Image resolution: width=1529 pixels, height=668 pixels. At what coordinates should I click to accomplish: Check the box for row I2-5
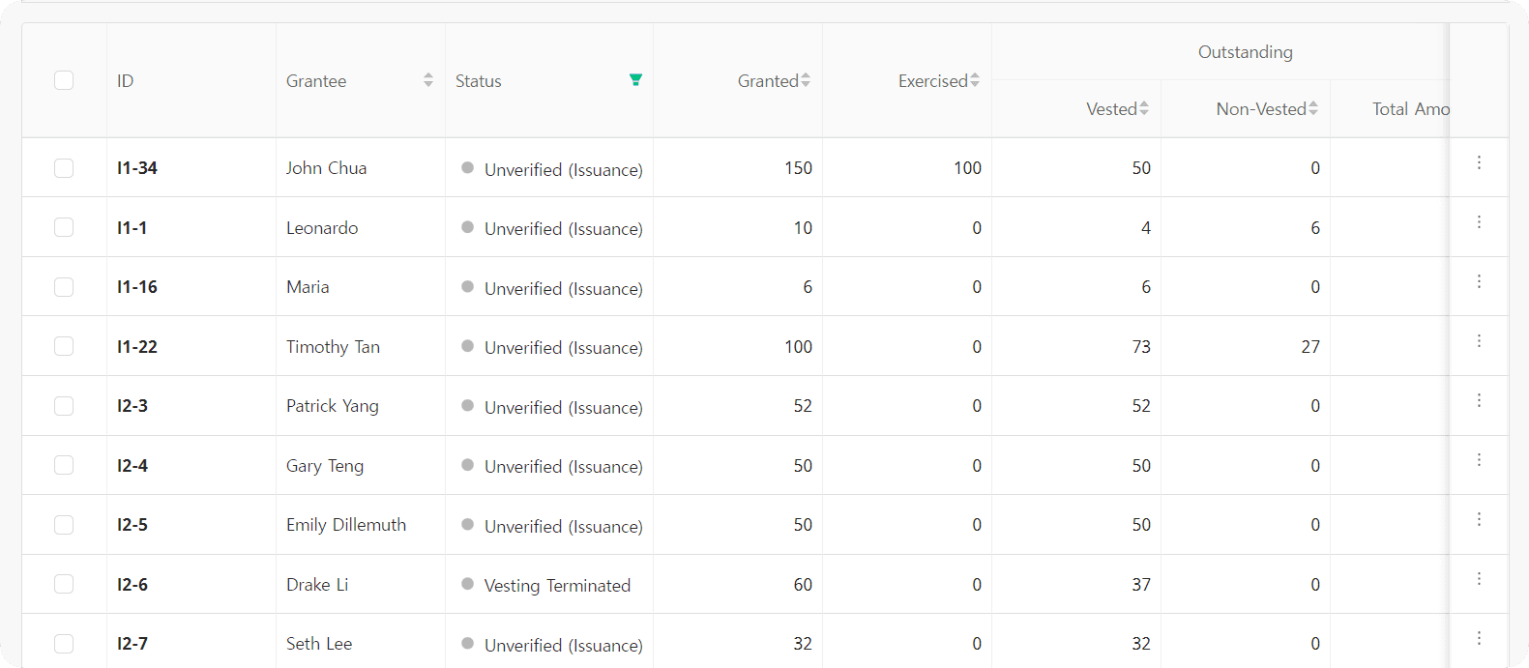[64, 525]
